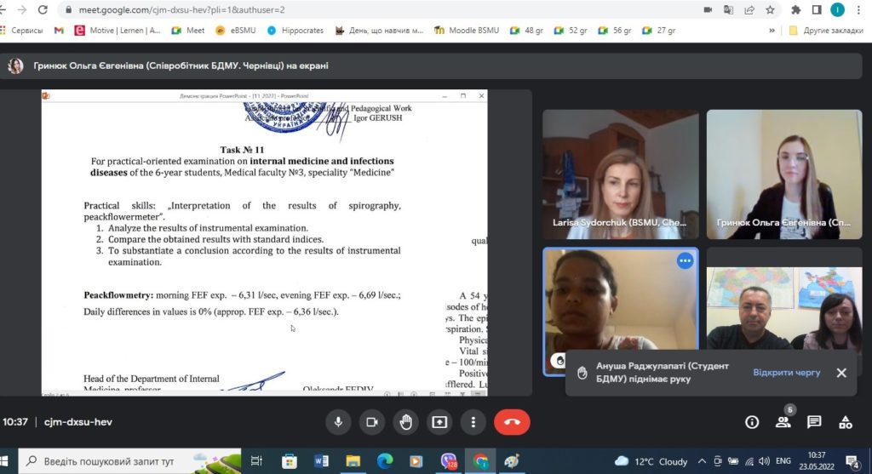Screen dimensions: 872x474
Task: Click the red leave call button
Action: [512, 422]
